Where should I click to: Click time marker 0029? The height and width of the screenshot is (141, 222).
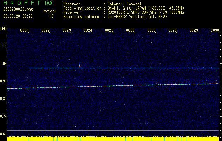(194, 30)
